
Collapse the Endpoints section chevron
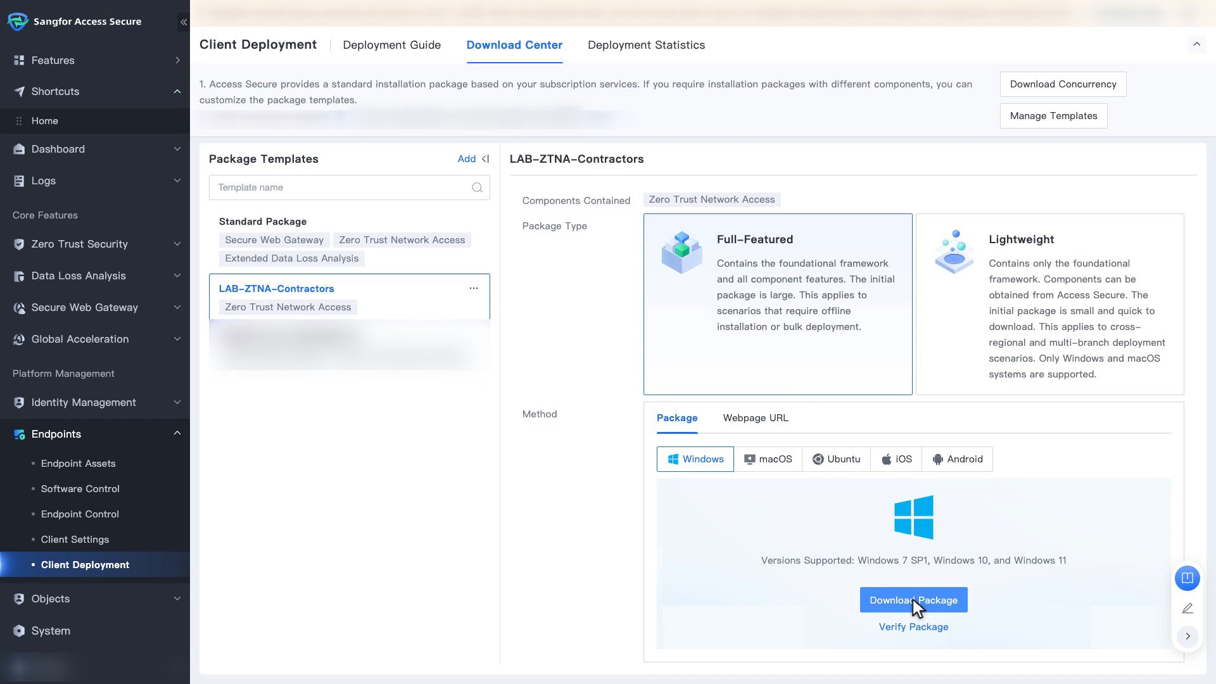[x=177, y=433]
